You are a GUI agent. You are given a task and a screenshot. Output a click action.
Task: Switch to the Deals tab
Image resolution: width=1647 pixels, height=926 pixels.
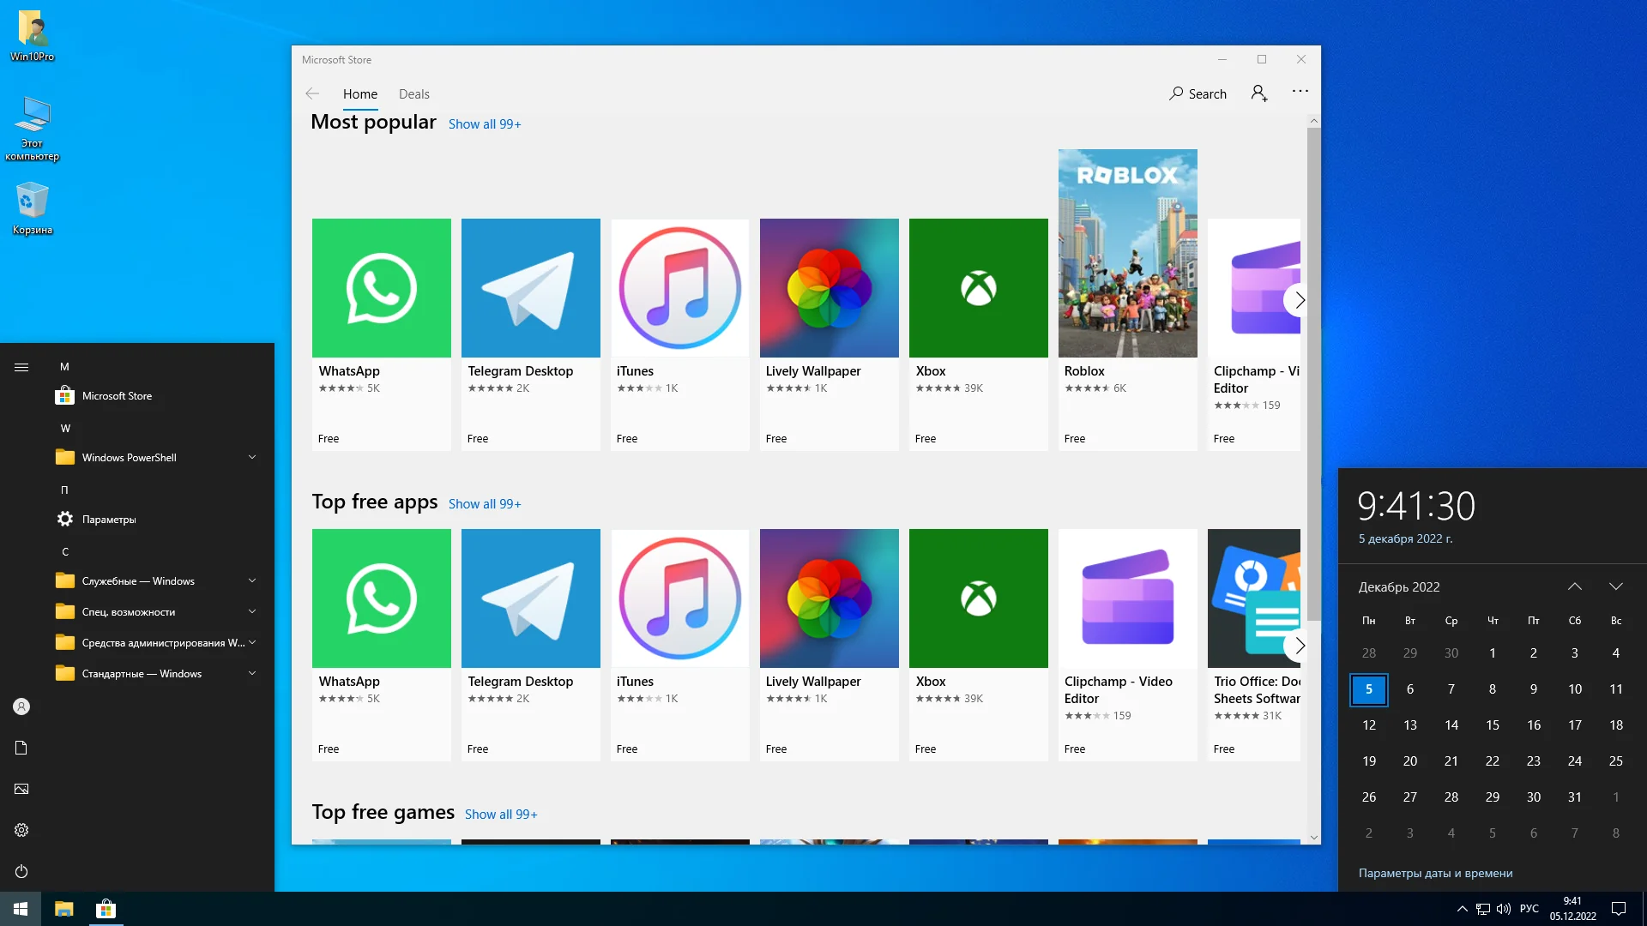413,94
